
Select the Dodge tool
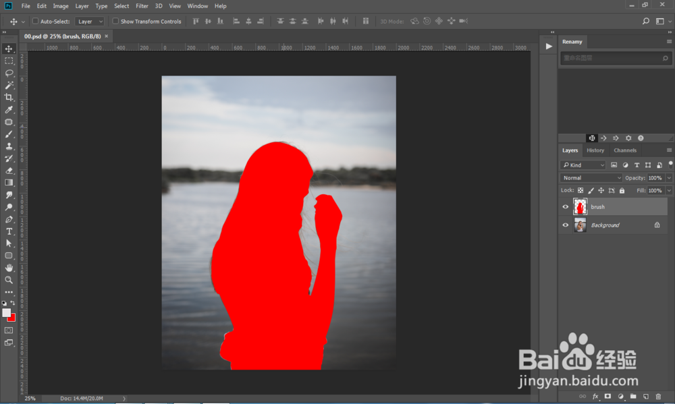[x=9, y=207]
